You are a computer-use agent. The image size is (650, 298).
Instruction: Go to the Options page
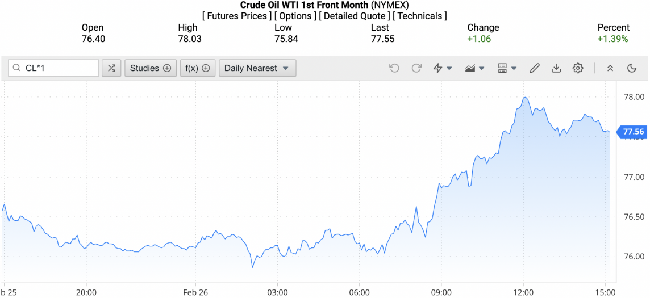[x=295, y=16]
